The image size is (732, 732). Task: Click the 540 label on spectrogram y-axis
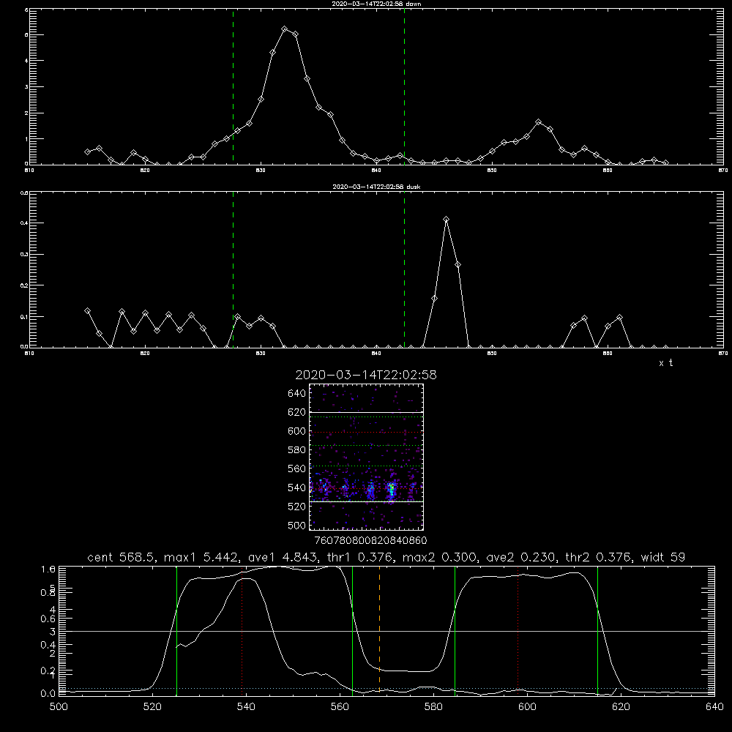click(297, 488)
